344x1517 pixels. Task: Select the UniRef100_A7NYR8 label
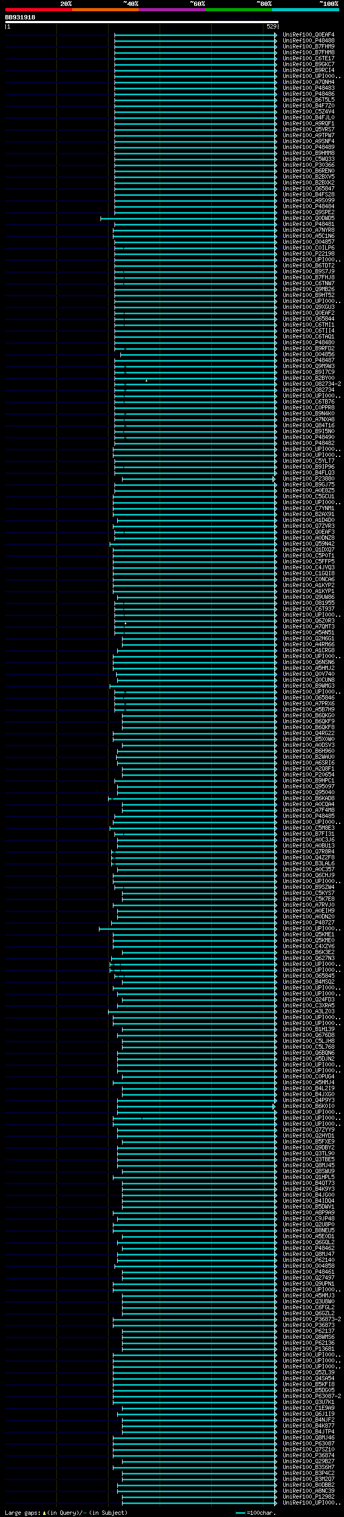point(308,230)
